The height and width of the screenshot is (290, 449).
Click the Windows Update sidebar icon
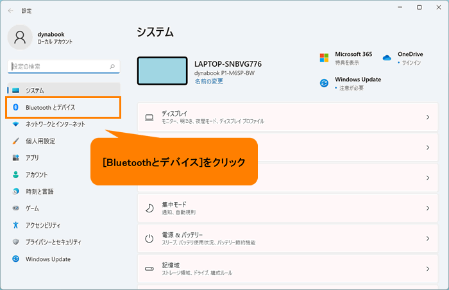16,259
